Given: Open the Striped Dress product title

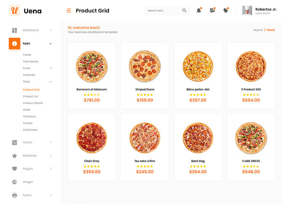Looking at the screenshot, I should click(145, 89).
